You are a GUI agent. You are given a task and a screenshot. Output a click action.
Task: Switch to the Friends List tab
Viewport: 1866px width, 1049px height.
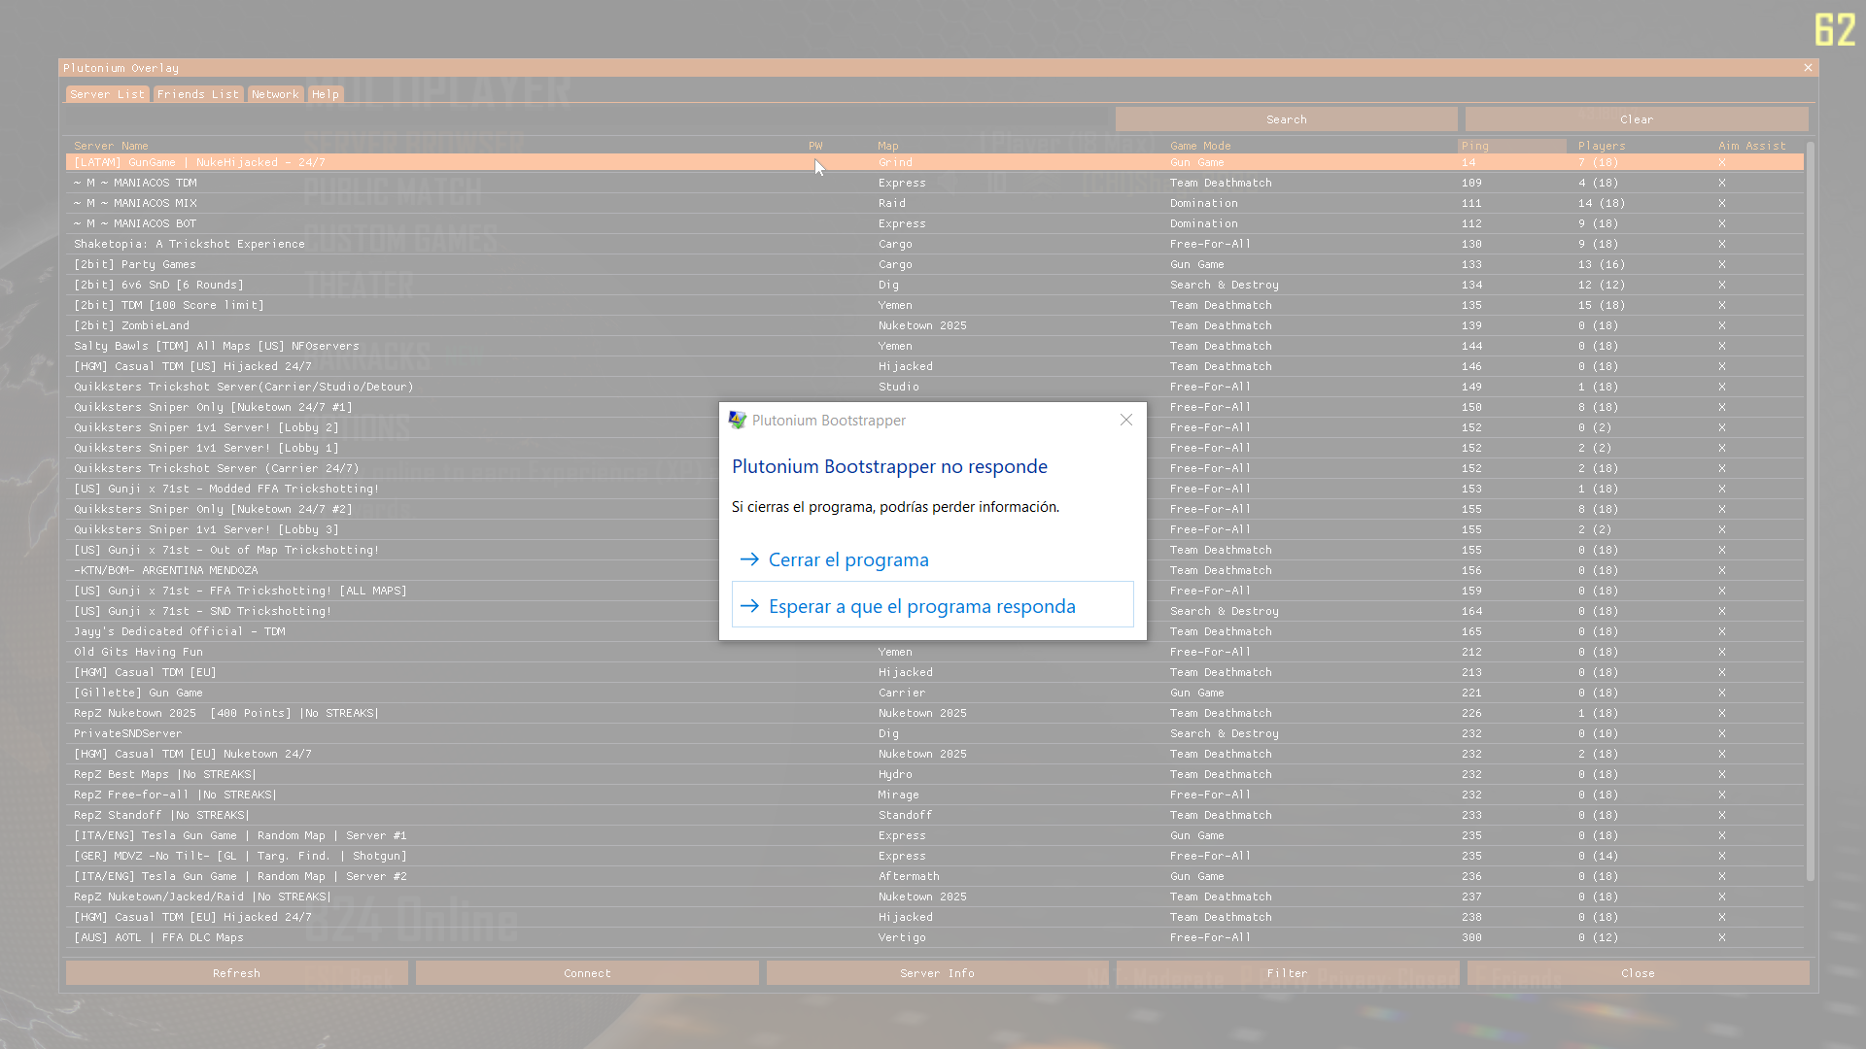pos(197,94)
